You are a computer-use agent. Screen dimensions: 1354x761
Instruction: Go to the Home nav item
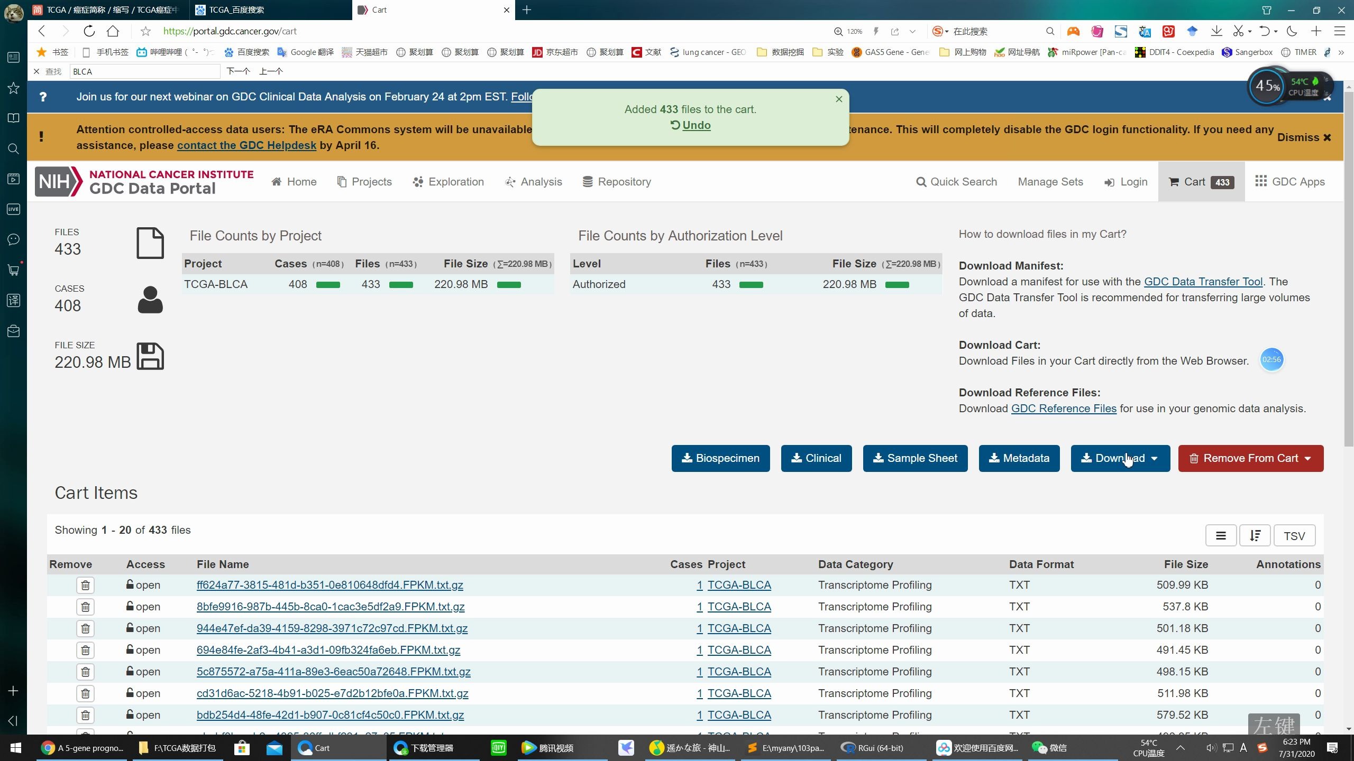294,182
